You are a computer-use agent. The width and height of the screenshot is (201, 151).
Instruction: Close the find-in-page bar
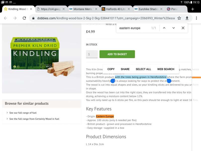(183, 28)
